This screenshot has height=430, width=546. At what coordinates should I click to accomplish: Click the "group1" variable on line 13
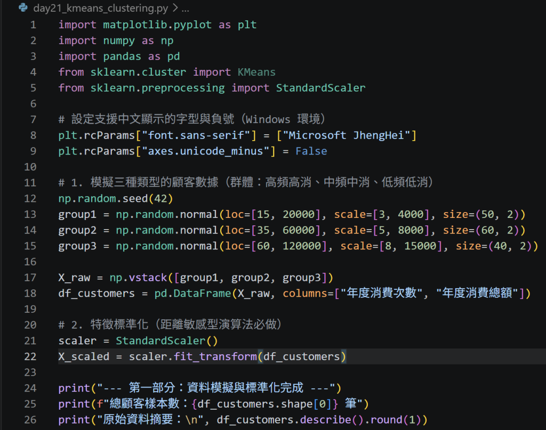point(77,215)
